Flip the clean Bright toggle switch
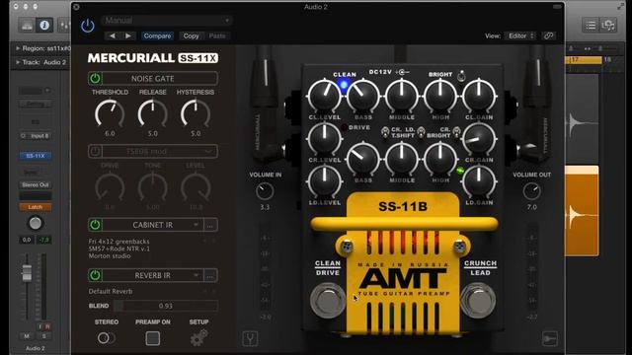Screen dimensions: 632x355 coord(461,75)
